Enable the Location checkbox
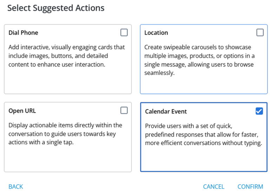Image resolution: width=272 pixels, height=194 pixels. 260,33
